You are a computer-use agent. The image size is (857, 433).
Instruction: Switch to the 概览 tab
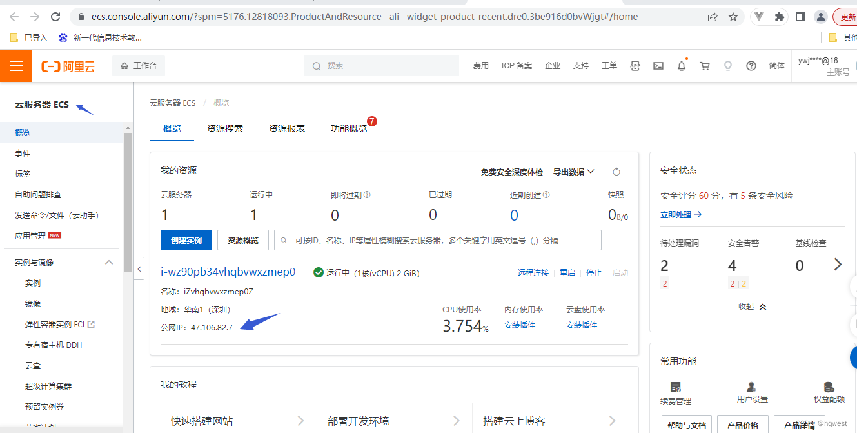[172, 128]
